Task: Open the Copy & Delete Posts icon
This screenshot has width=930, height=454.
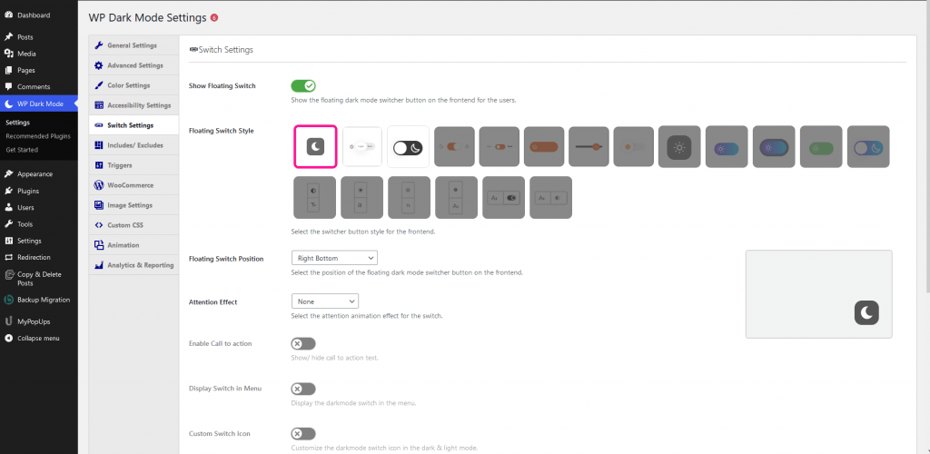Action: click(8, 274)
